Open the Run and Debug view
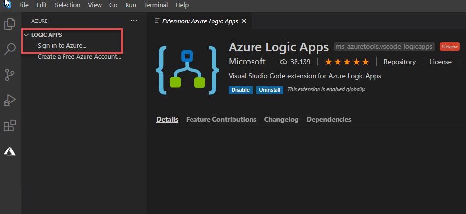The image size is (466, 214). click(10, 100)
